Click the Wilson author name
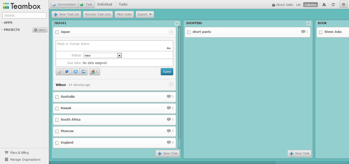 click(x=61, y=85)
